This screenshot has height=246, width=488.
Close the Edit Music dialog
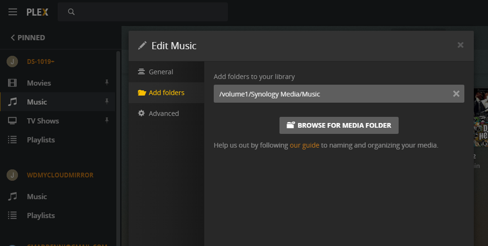pos(461,45)
